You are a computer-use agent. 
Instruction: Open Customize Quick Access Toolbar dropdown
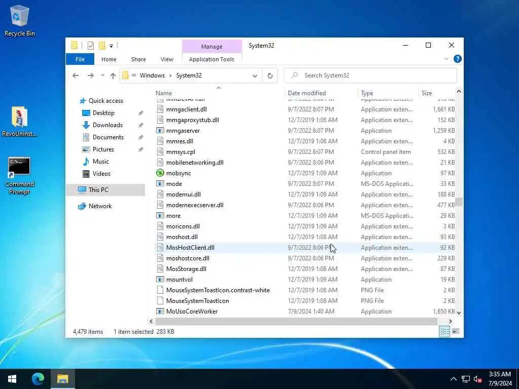(x=111, y=46)
